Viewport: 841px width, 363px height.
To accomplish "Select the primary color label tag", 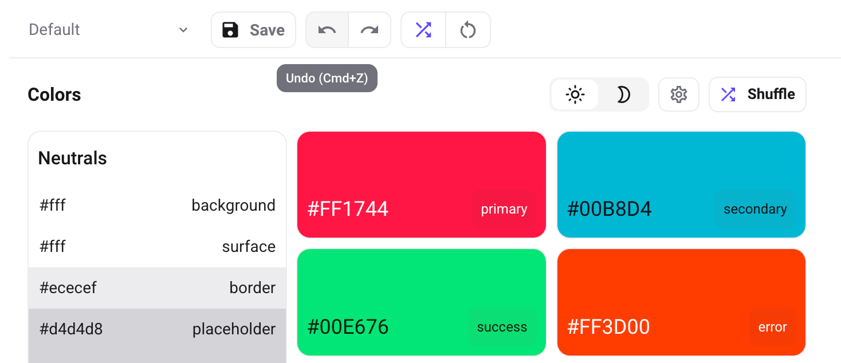I will click(x=504, y=210).
